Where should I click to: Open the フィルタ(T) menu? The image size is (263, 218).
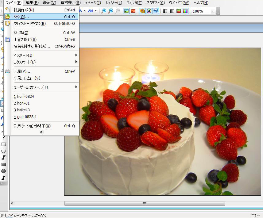tap(134, 3)
